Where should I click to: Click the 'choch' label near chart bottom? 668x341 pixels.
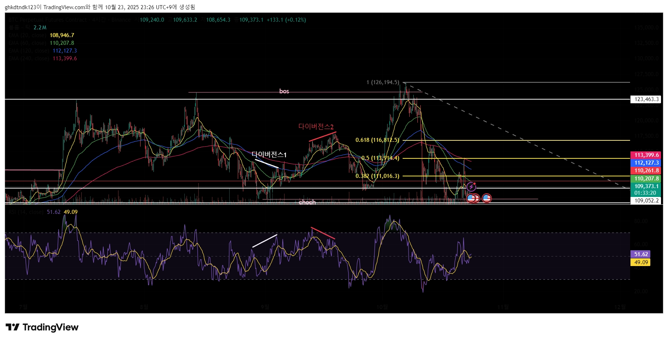click(307, 202)
